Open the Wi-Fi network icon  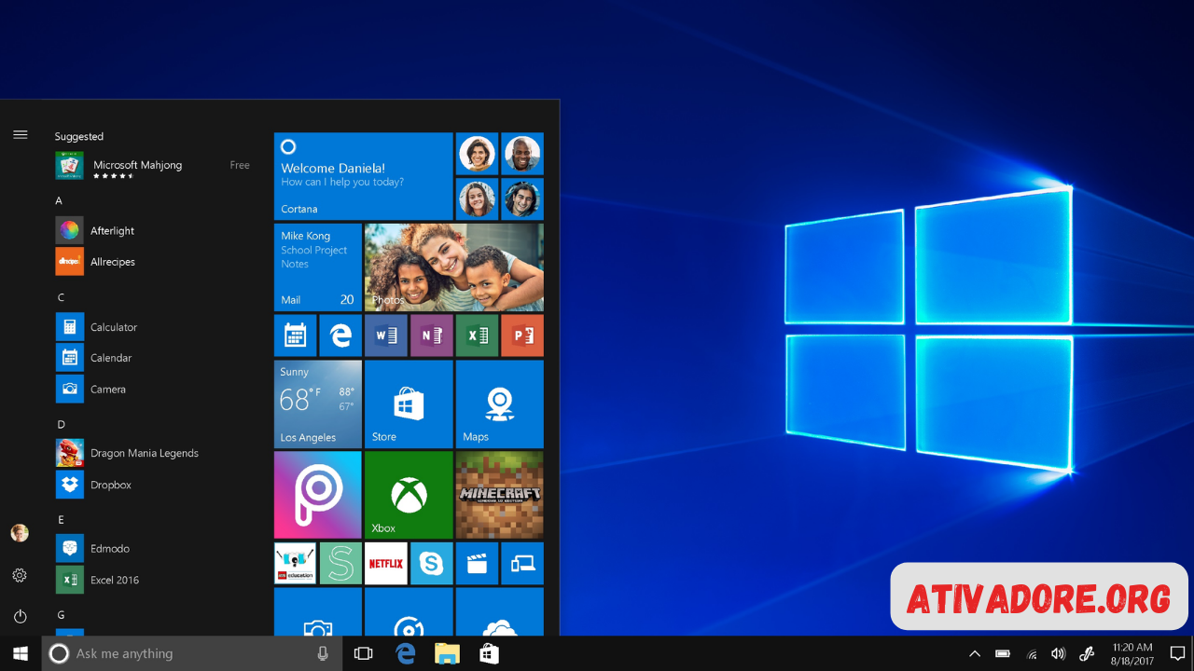coord(1032,653)
